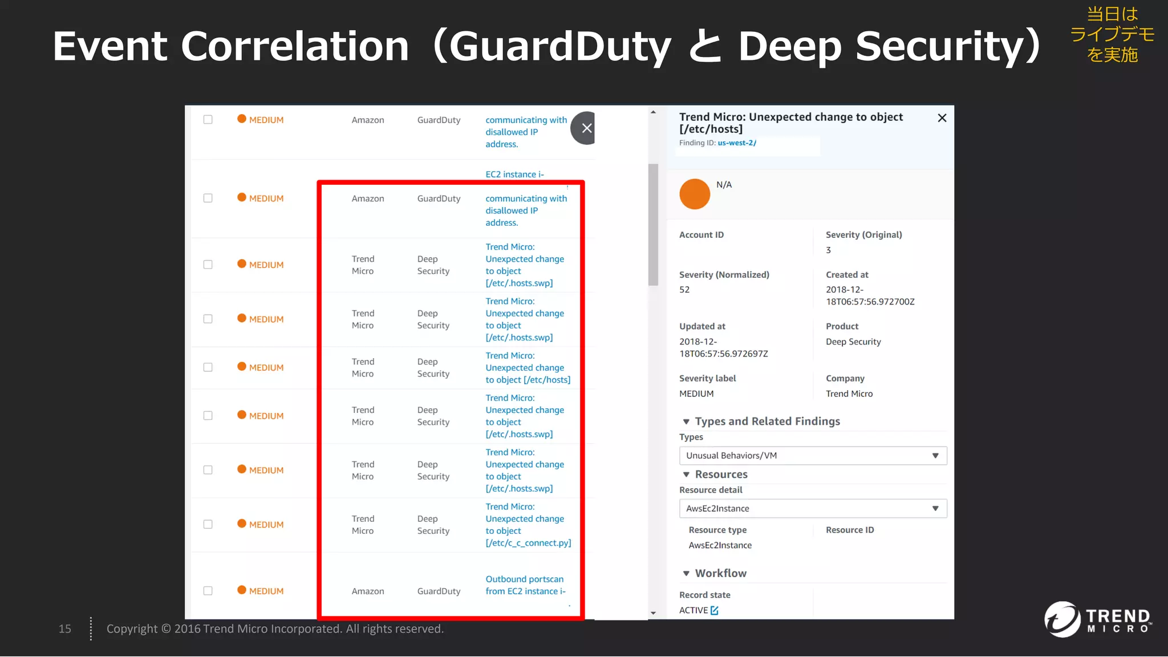Open the Types dropdown Unusual Behaviors/VM

click(813, 456)
